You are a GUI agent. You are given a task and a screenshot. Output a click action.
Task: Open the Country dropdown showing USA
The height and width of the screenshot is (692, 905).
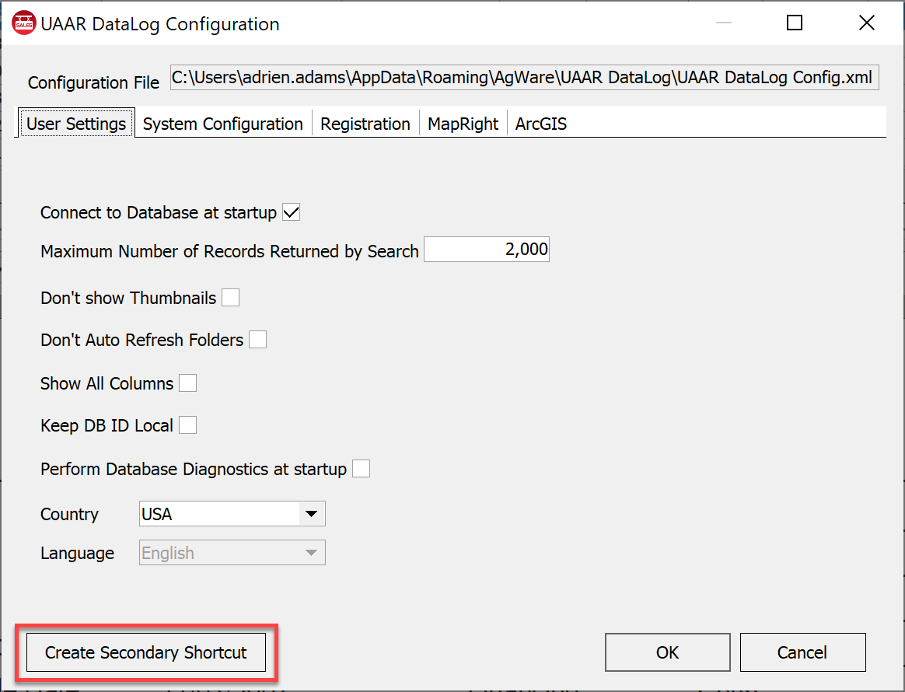click(x=232, y=514)
